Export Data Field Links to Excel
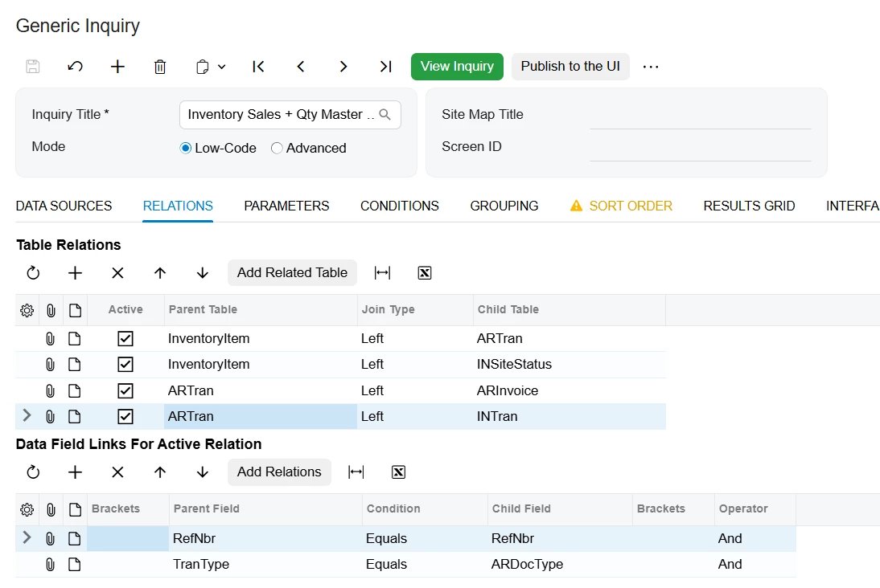880x588 pixels. click(x=398, y=472)
